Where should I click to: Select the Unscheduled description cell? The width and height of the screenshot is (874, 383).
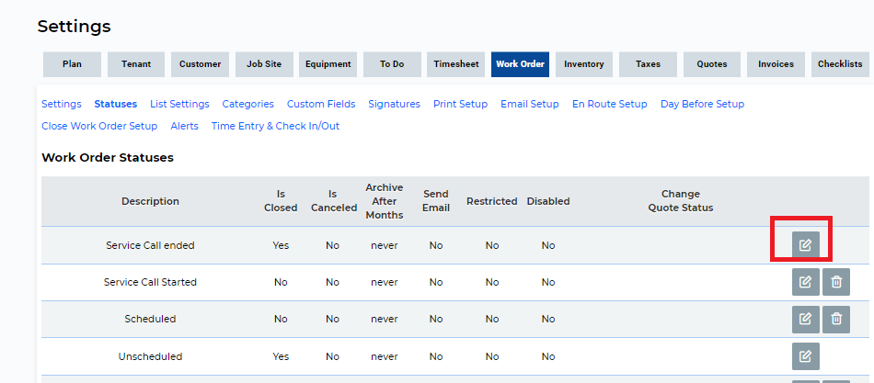point(151,356)
